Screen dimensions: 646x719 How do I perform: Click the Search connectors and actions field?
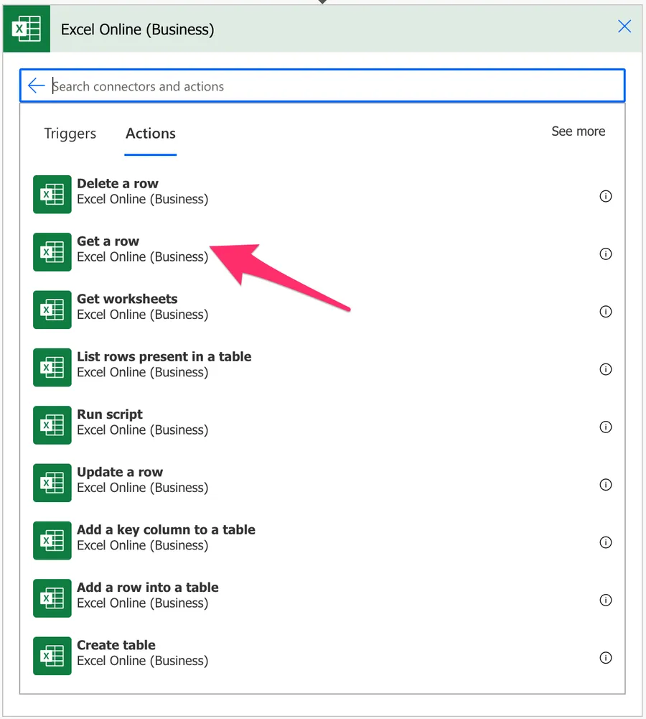(330, 86)
